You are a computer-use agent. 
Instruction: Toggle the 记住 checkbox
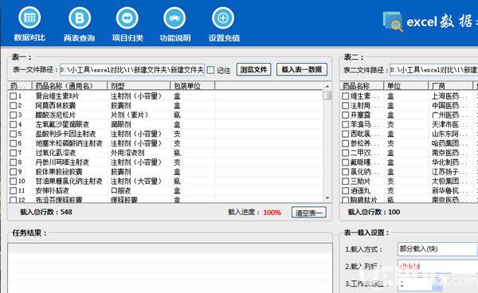[x=210, y=70]
